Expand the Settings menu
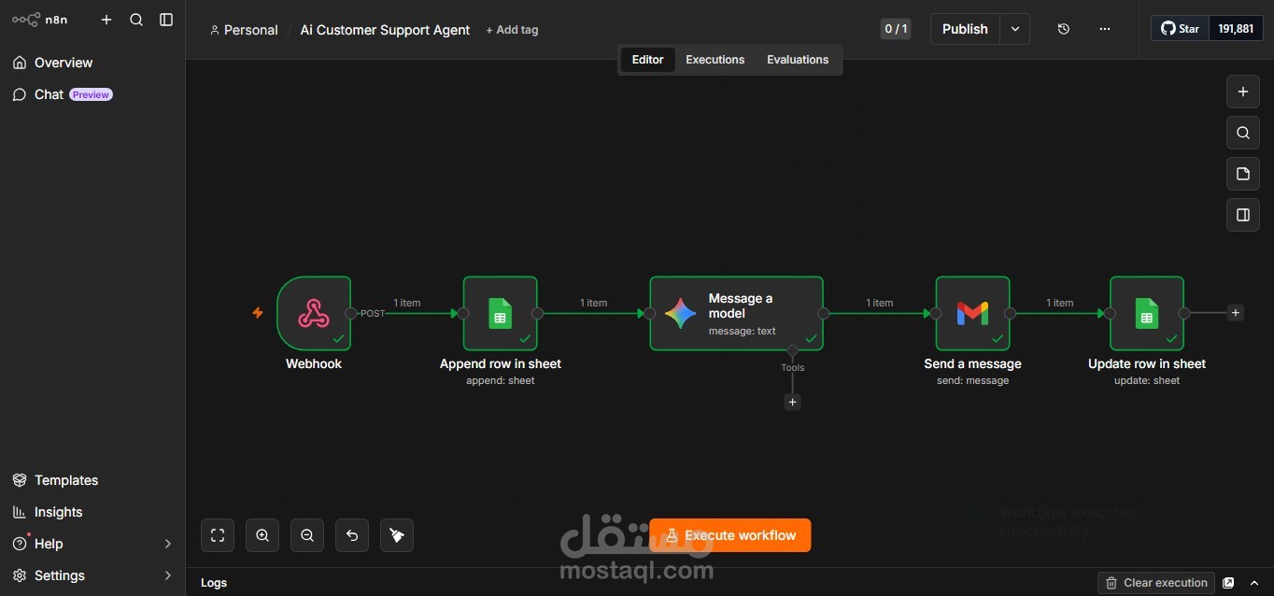The image size is (1274, 596). (x=92, y=575)
